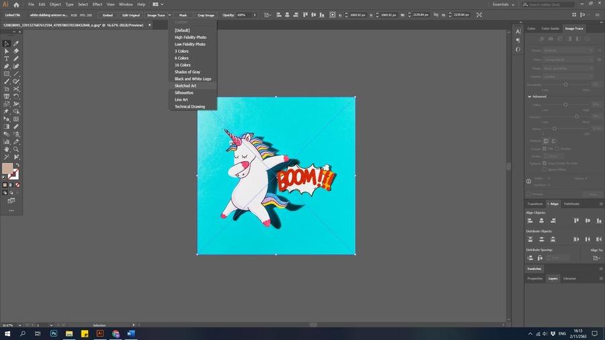The image size is (605, 340).
Task: Toggle Snap Curves To Lines checkbox
Action: [544, 163]
